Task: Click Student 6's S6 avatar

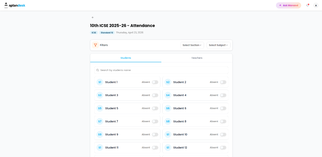Action: pos(168,108)
